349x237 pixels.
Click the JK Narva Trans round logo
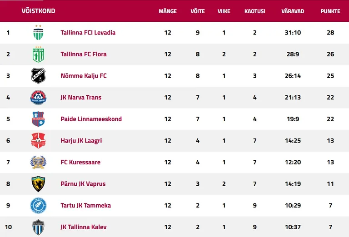coord(38,97)
